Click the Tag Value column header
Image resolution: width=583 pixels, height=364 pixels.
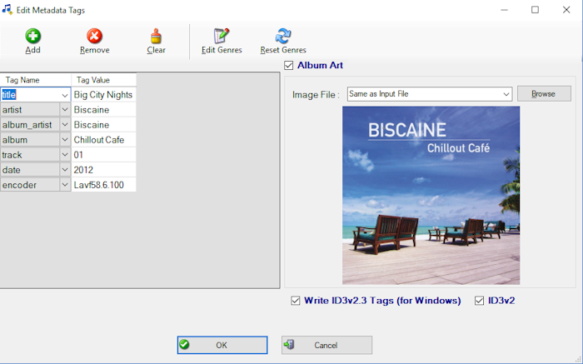click(x=93, y=80)
